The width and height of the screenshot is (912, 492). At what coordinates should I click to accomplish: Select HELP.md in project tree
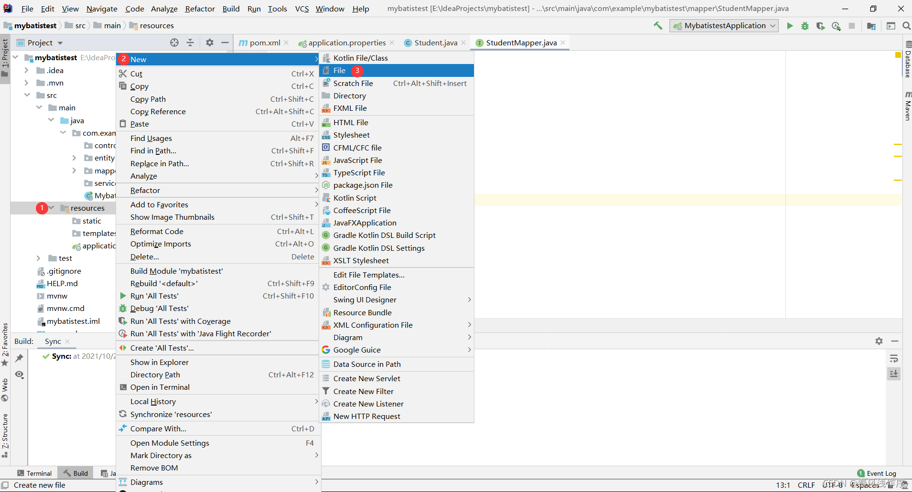[62, 283]
